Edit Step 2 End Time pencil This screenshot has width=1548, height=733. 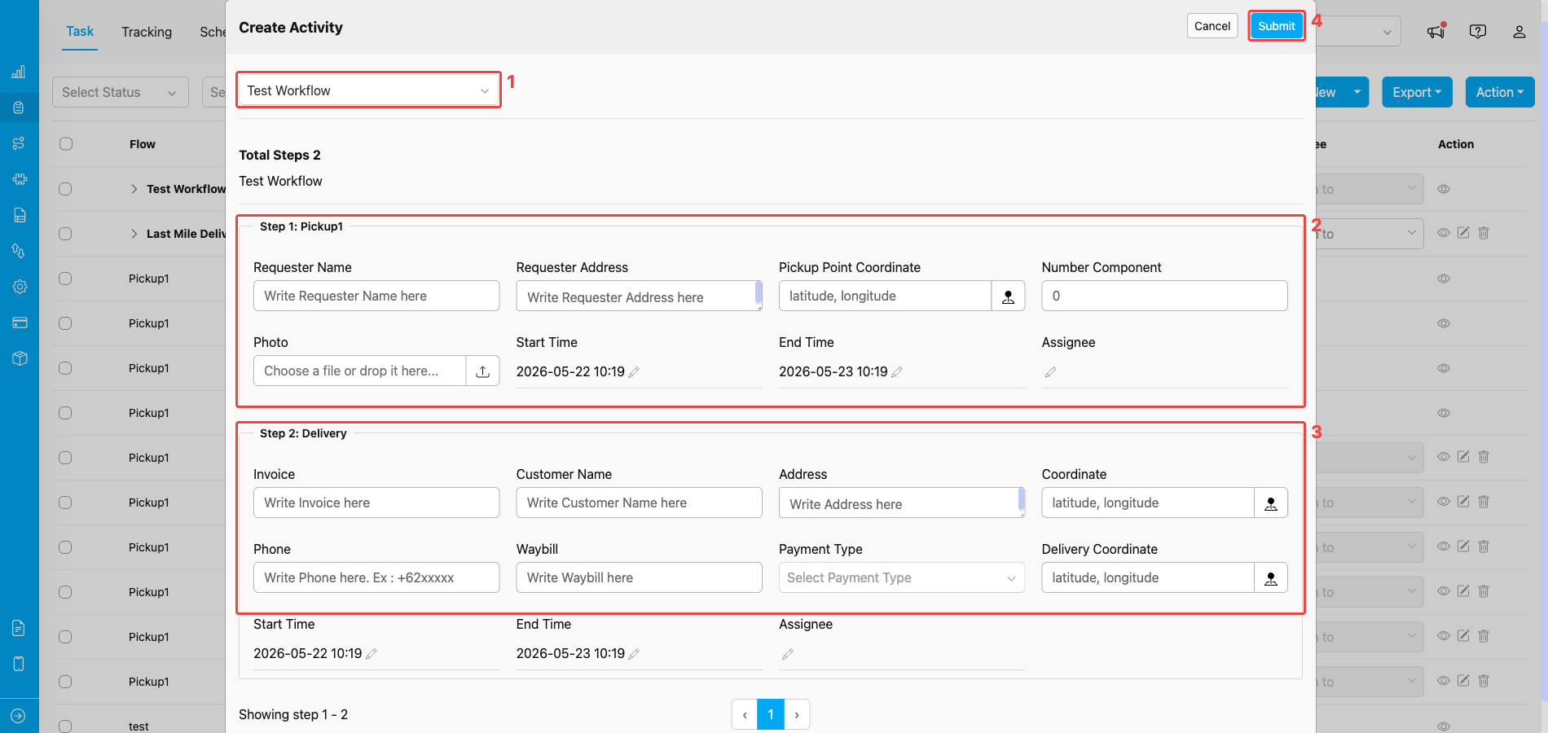coord(634,654)
